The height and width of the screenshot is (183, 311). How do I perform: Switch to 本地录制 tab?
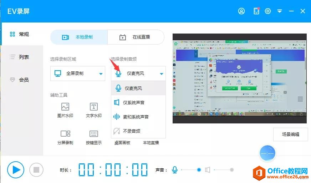[x=79, y=37]
